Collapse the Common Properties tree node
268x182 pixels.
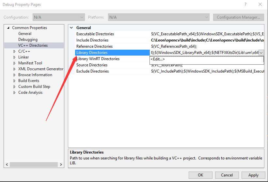[x=8, y=28]
